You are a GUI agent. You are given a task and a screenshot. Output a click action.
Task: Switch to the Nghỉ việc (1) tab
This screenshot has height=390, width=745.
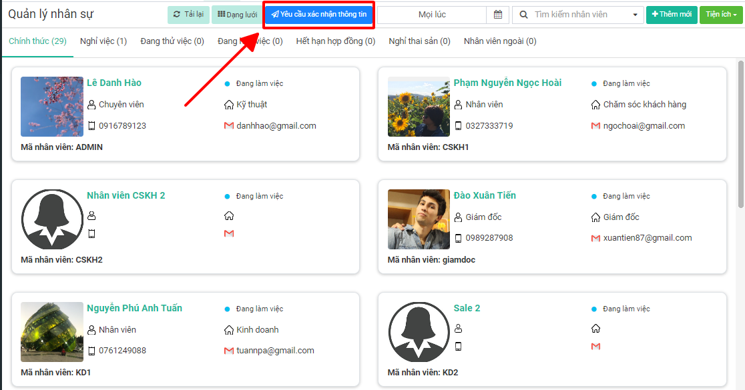[103, 41]
